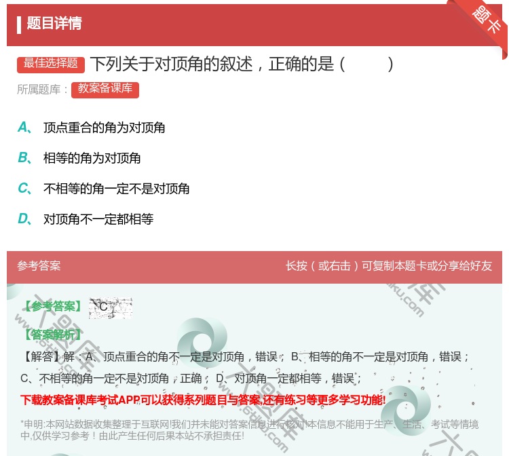Image resolution: width=509 pixels, height=456 pixels.
Task: Click the letter B option marker
Action: pyautogui.click(x=24, y=158)
